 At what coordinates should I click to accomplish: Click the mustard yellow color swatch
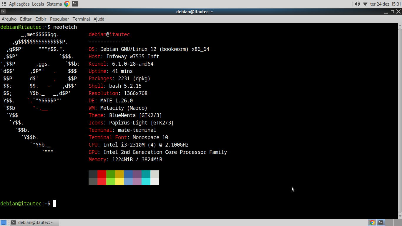pos(119,174)
